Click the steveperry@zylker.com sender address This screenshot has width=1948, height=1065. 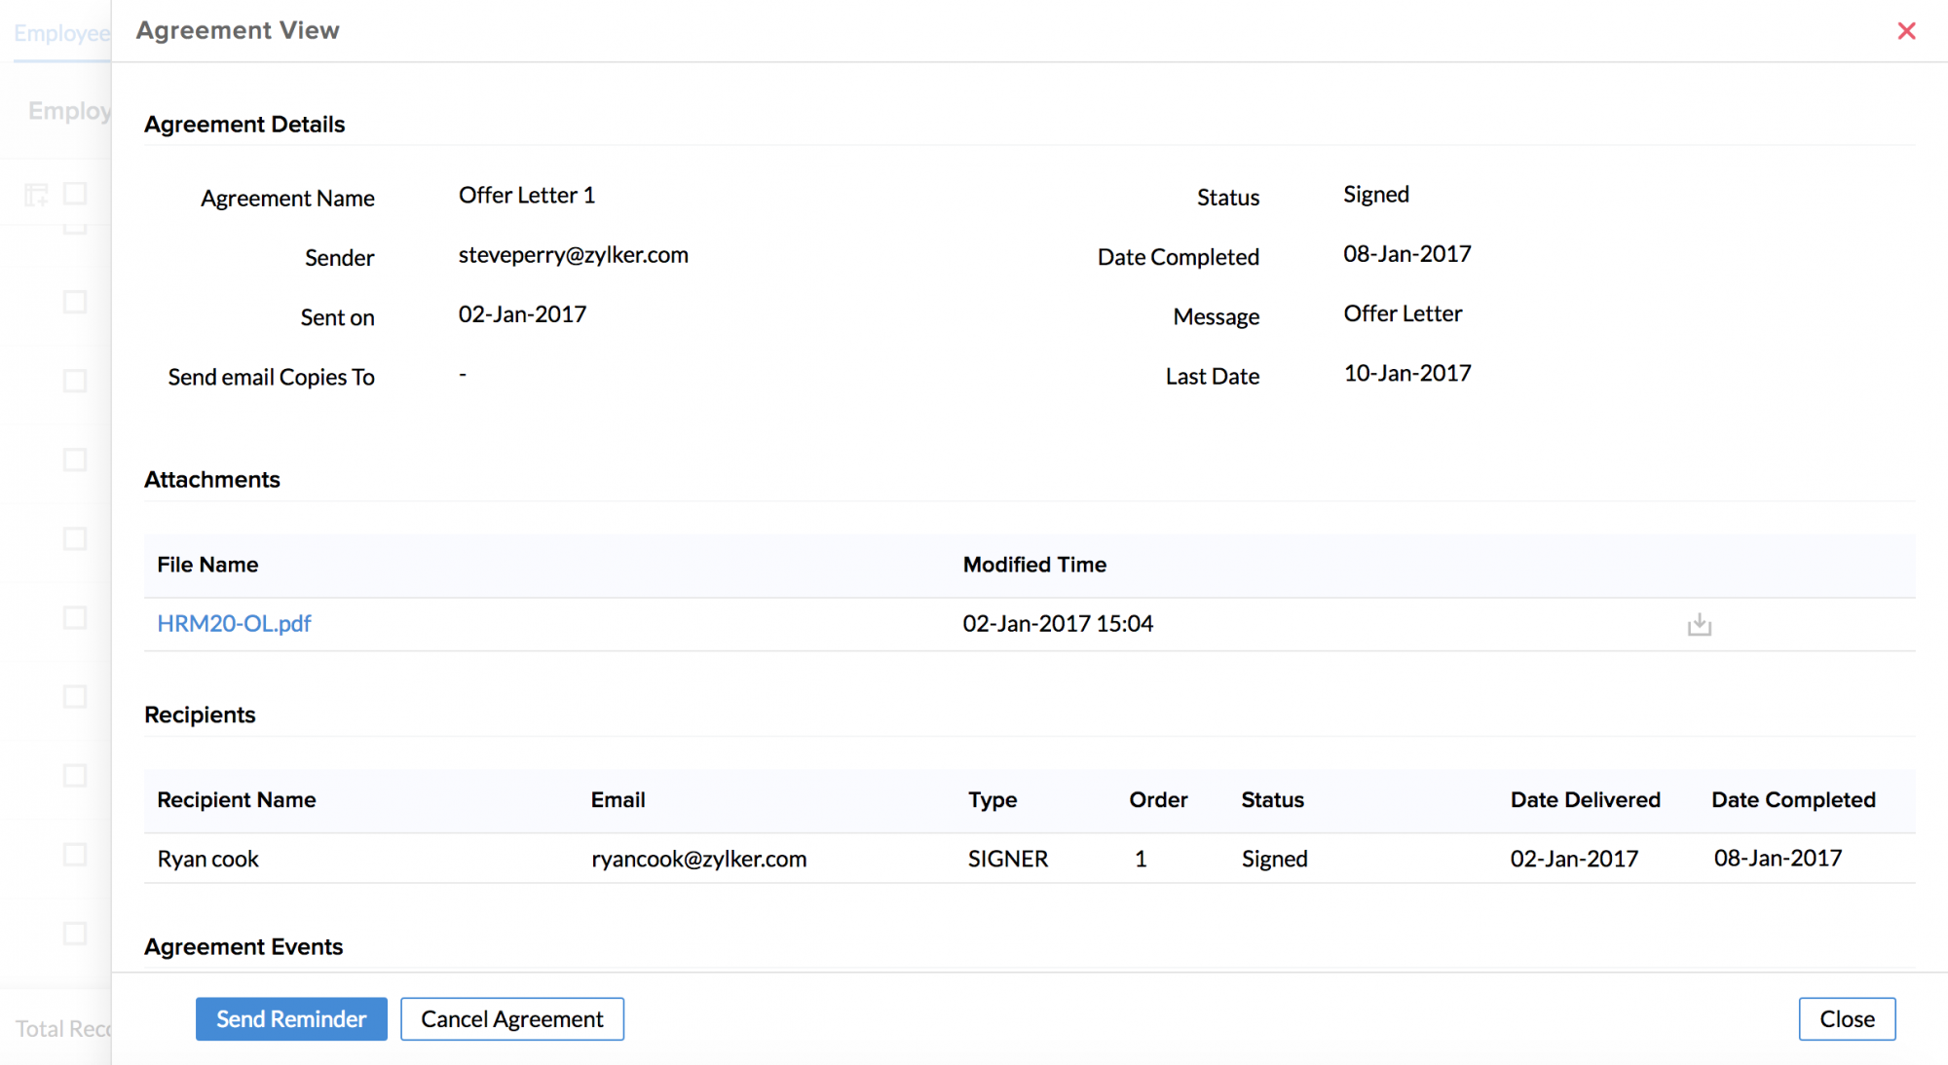coord(573,255)
